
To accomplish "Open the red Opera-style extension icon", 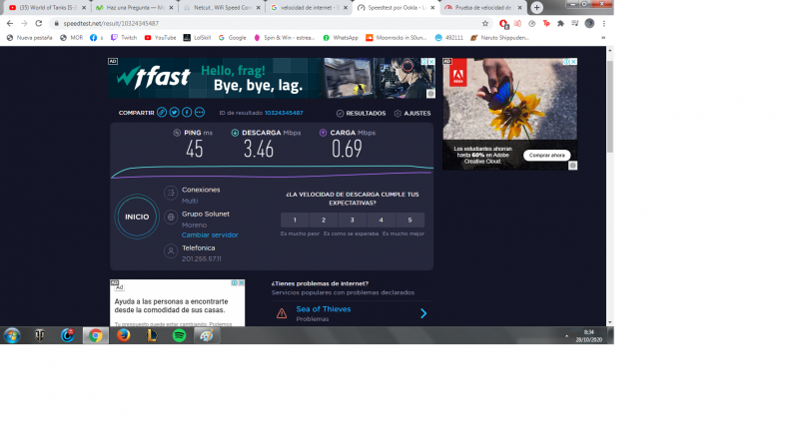I will 503,23.
